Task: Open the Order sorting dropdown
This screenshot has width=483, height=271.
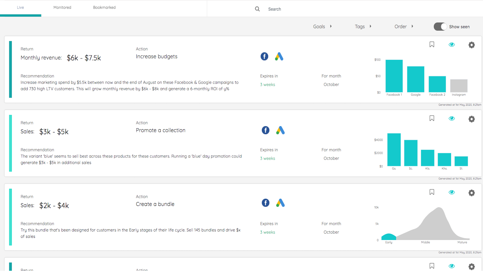Action: [x=404, y=26]
